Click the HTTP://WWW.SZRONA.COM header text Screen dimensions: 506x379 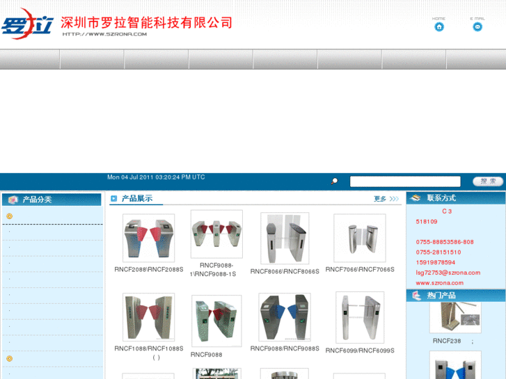point(104,34)
